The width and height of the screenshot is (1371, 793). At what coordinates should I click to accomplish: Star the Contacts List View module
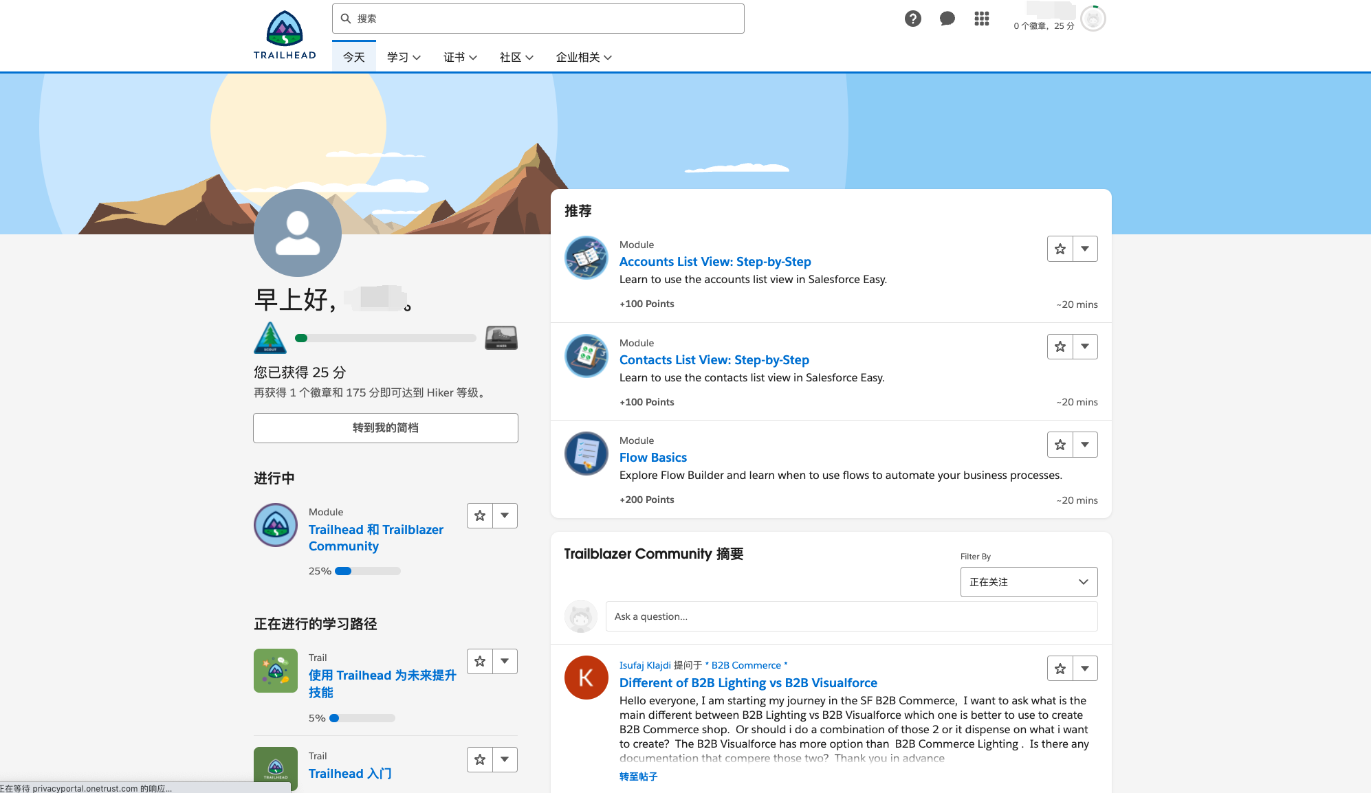[1060, 347]
